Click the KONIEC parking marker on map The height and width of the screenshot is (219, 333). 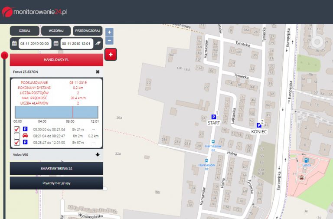click(x=259, y=125)
